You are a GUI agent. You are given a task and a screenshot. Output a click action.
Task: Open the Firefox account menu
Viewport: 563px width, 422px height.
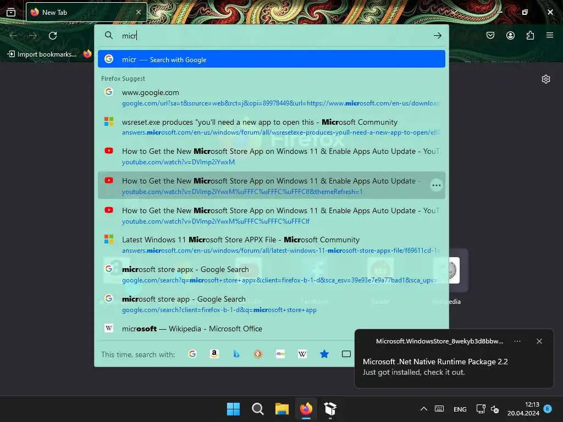(510, 35)
